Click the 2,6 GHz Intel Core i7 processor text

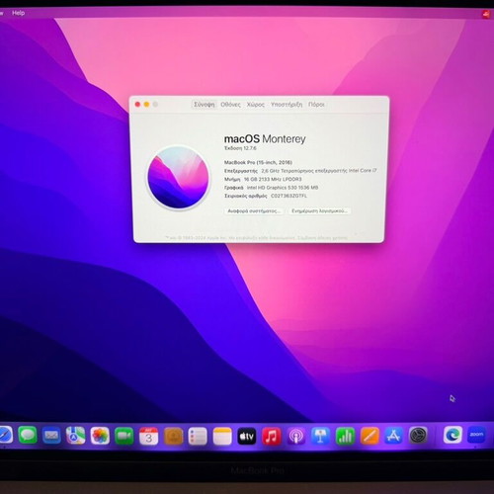click(x=319, y=171)
